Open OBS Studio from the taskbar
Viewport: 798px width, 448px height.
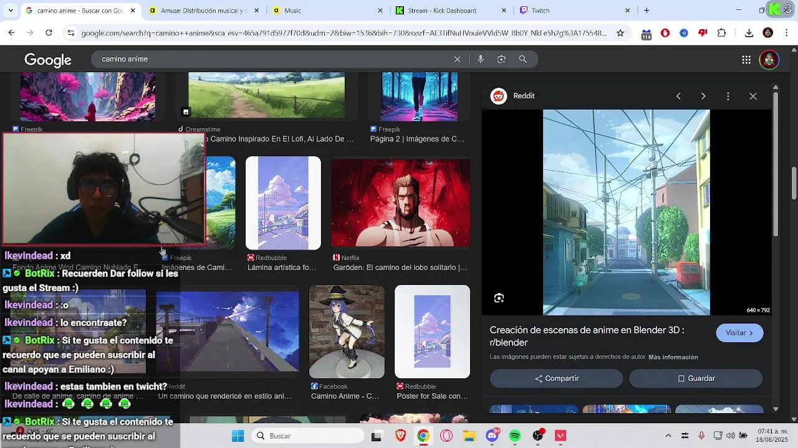pyautogui.click(x=538, y=436)
